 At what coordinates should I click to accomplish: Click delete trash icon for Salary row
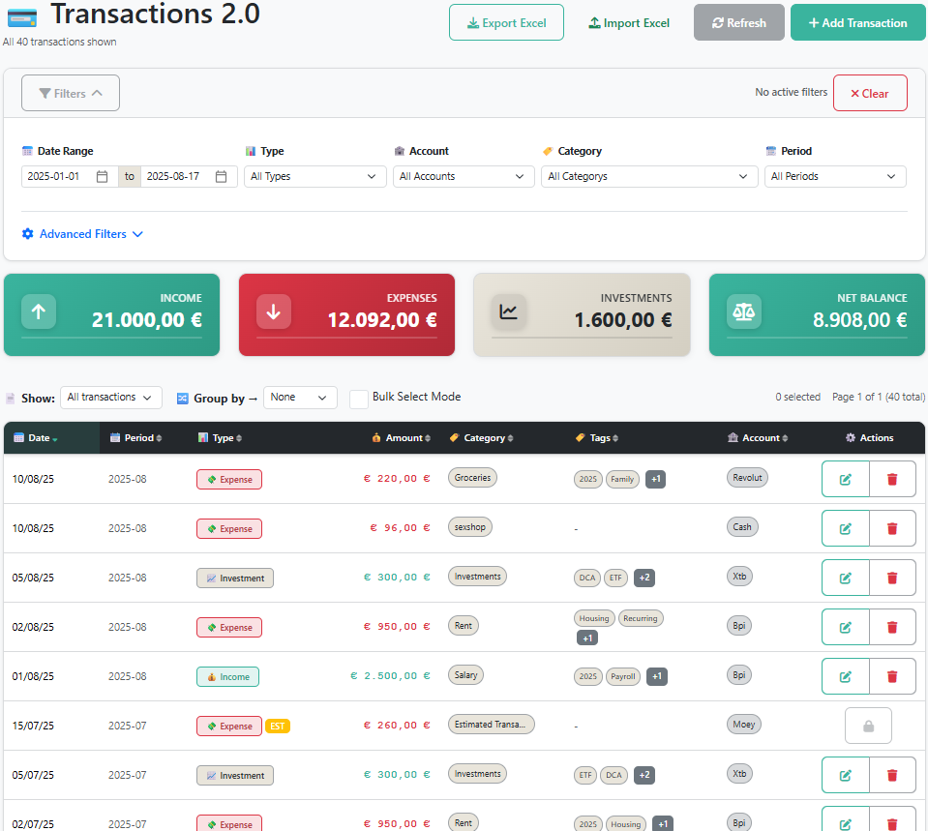[x=892, y=676]
